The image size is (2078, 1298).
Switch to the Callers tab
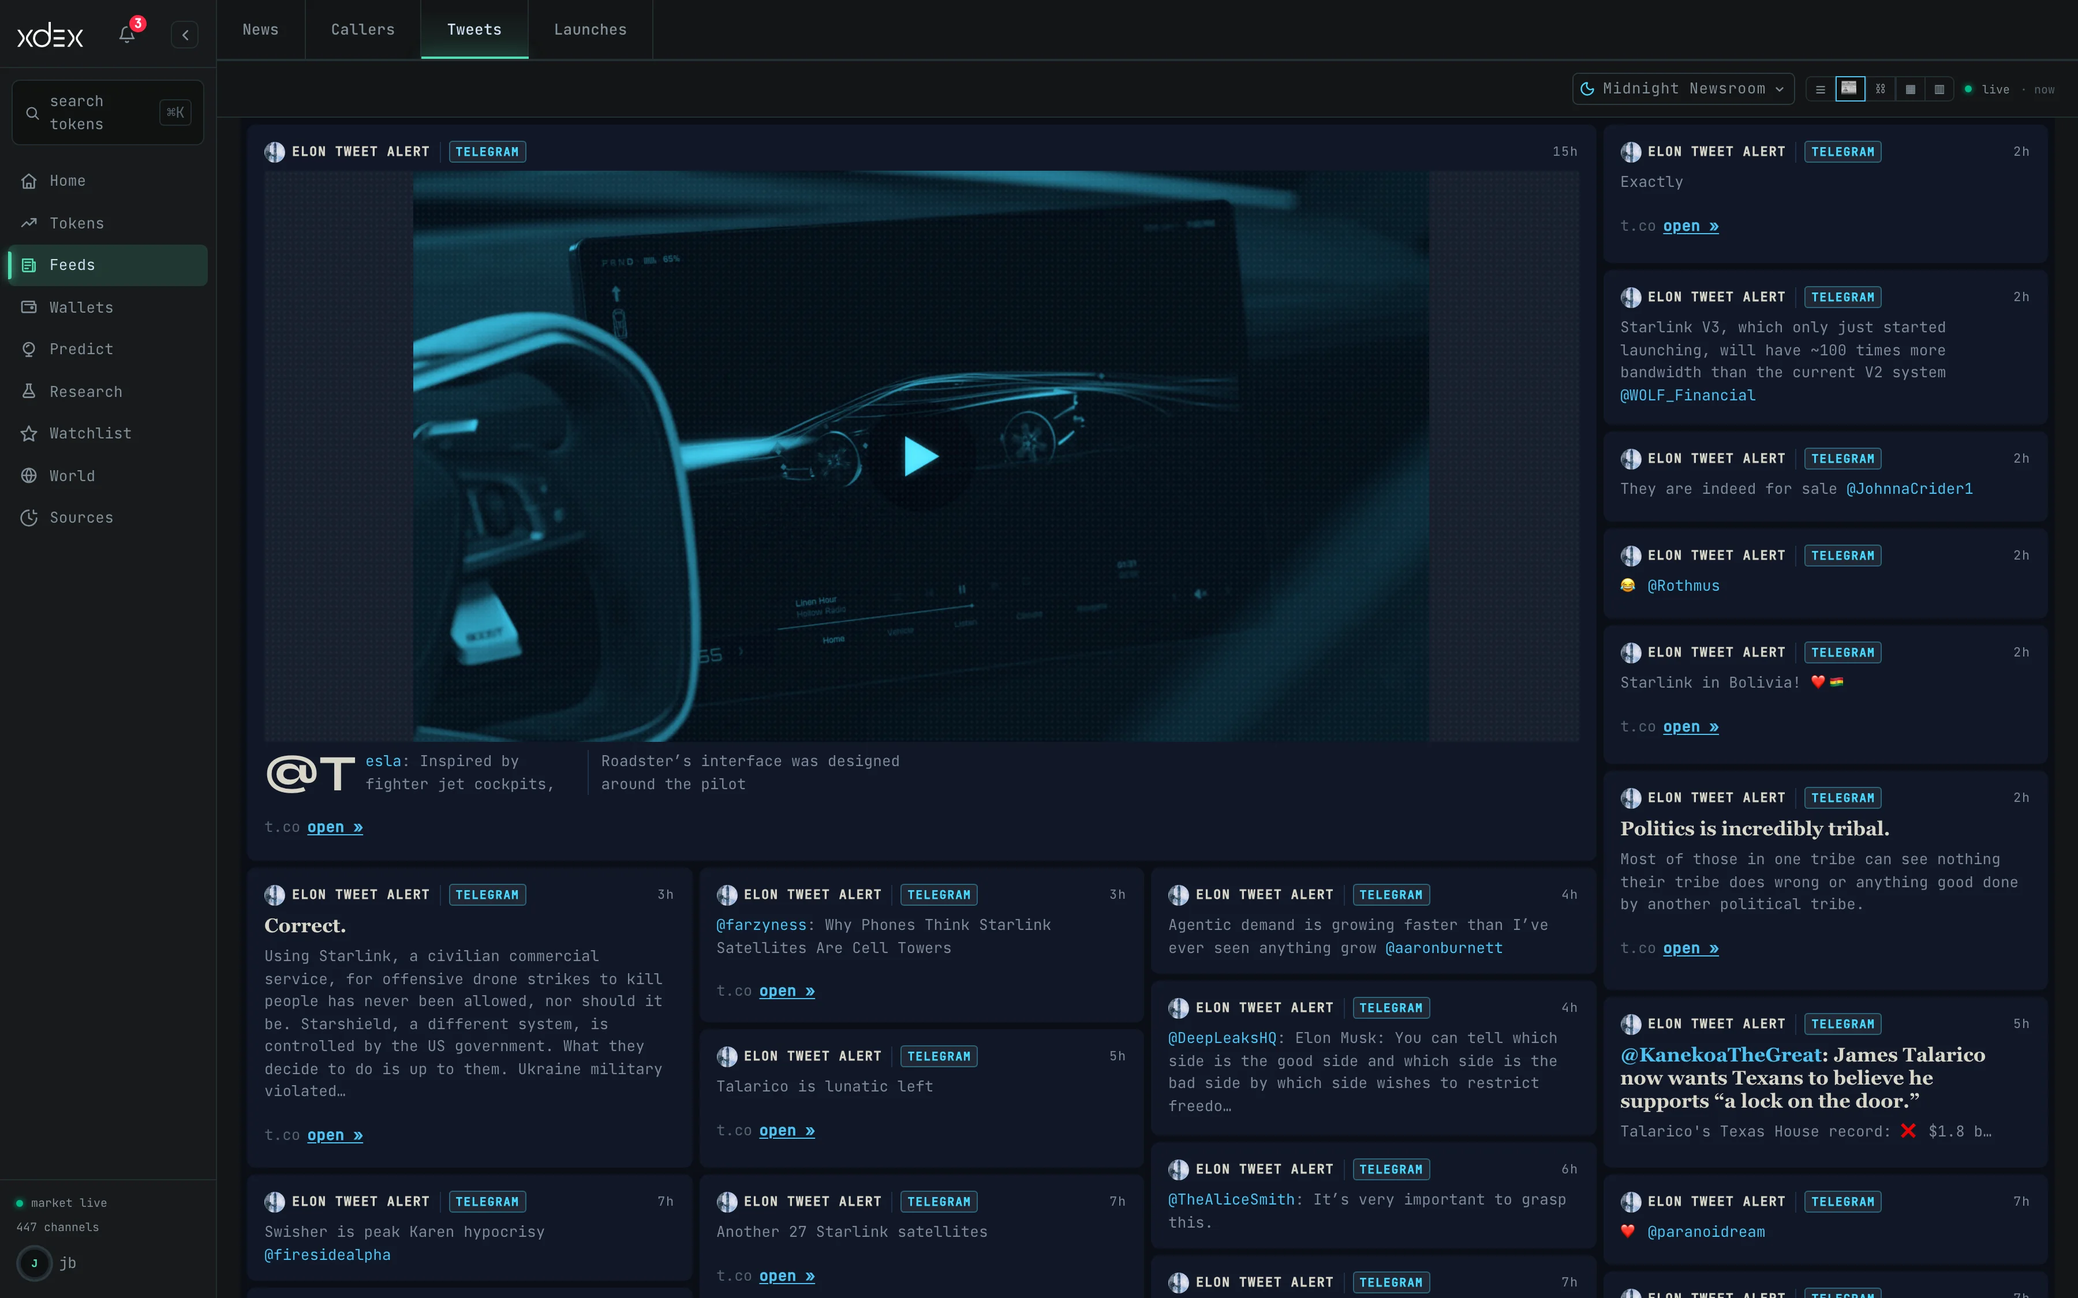pyautogui.click(x=362, y=29)
